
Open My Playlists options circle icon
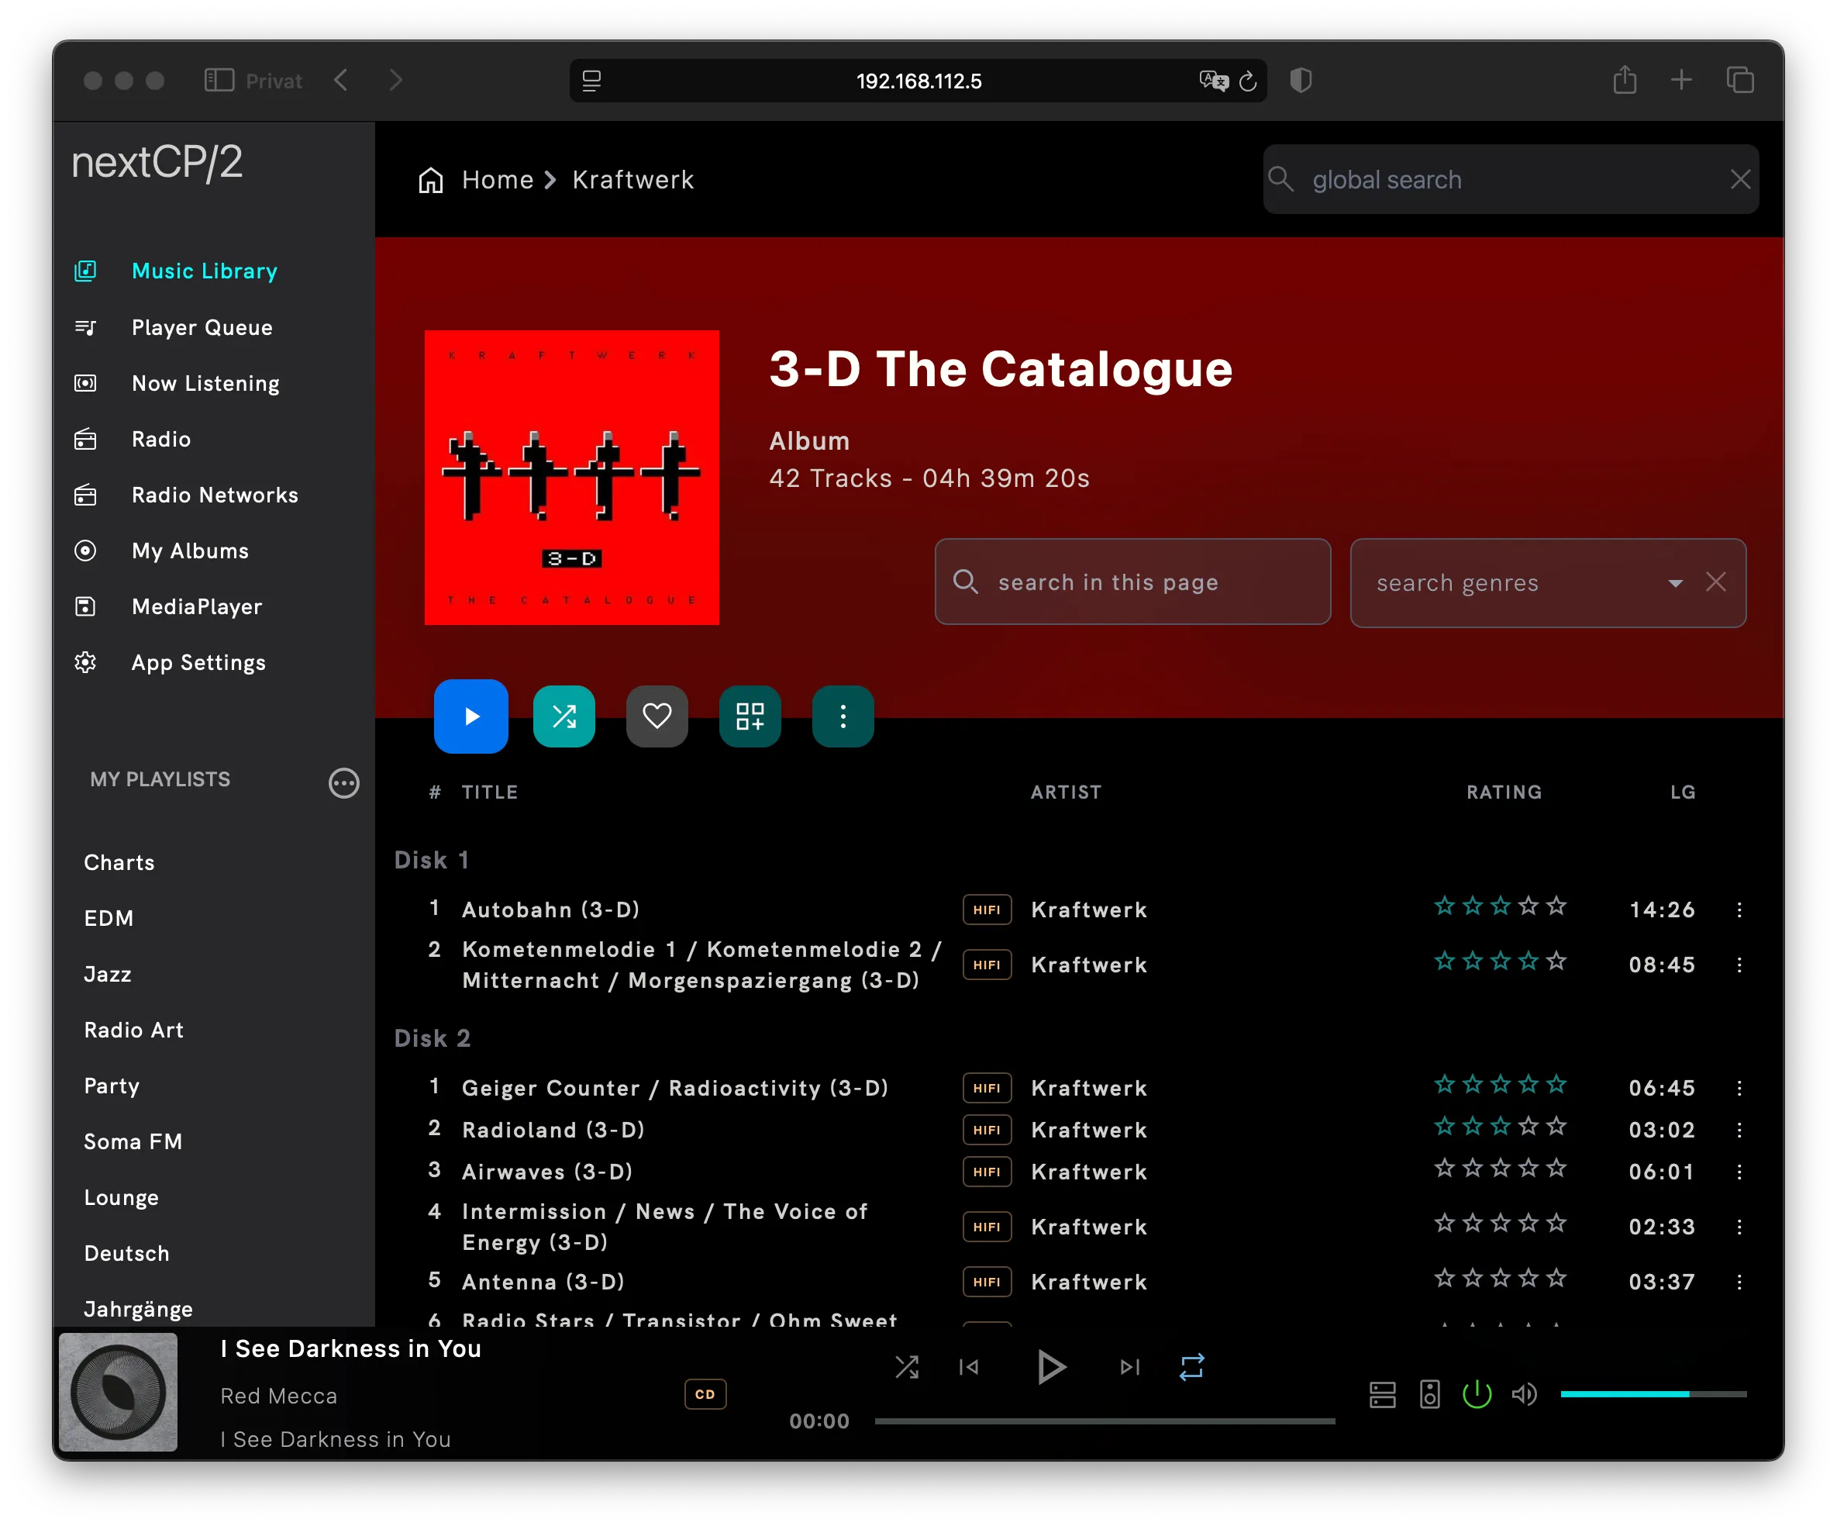tap(344, 782)
